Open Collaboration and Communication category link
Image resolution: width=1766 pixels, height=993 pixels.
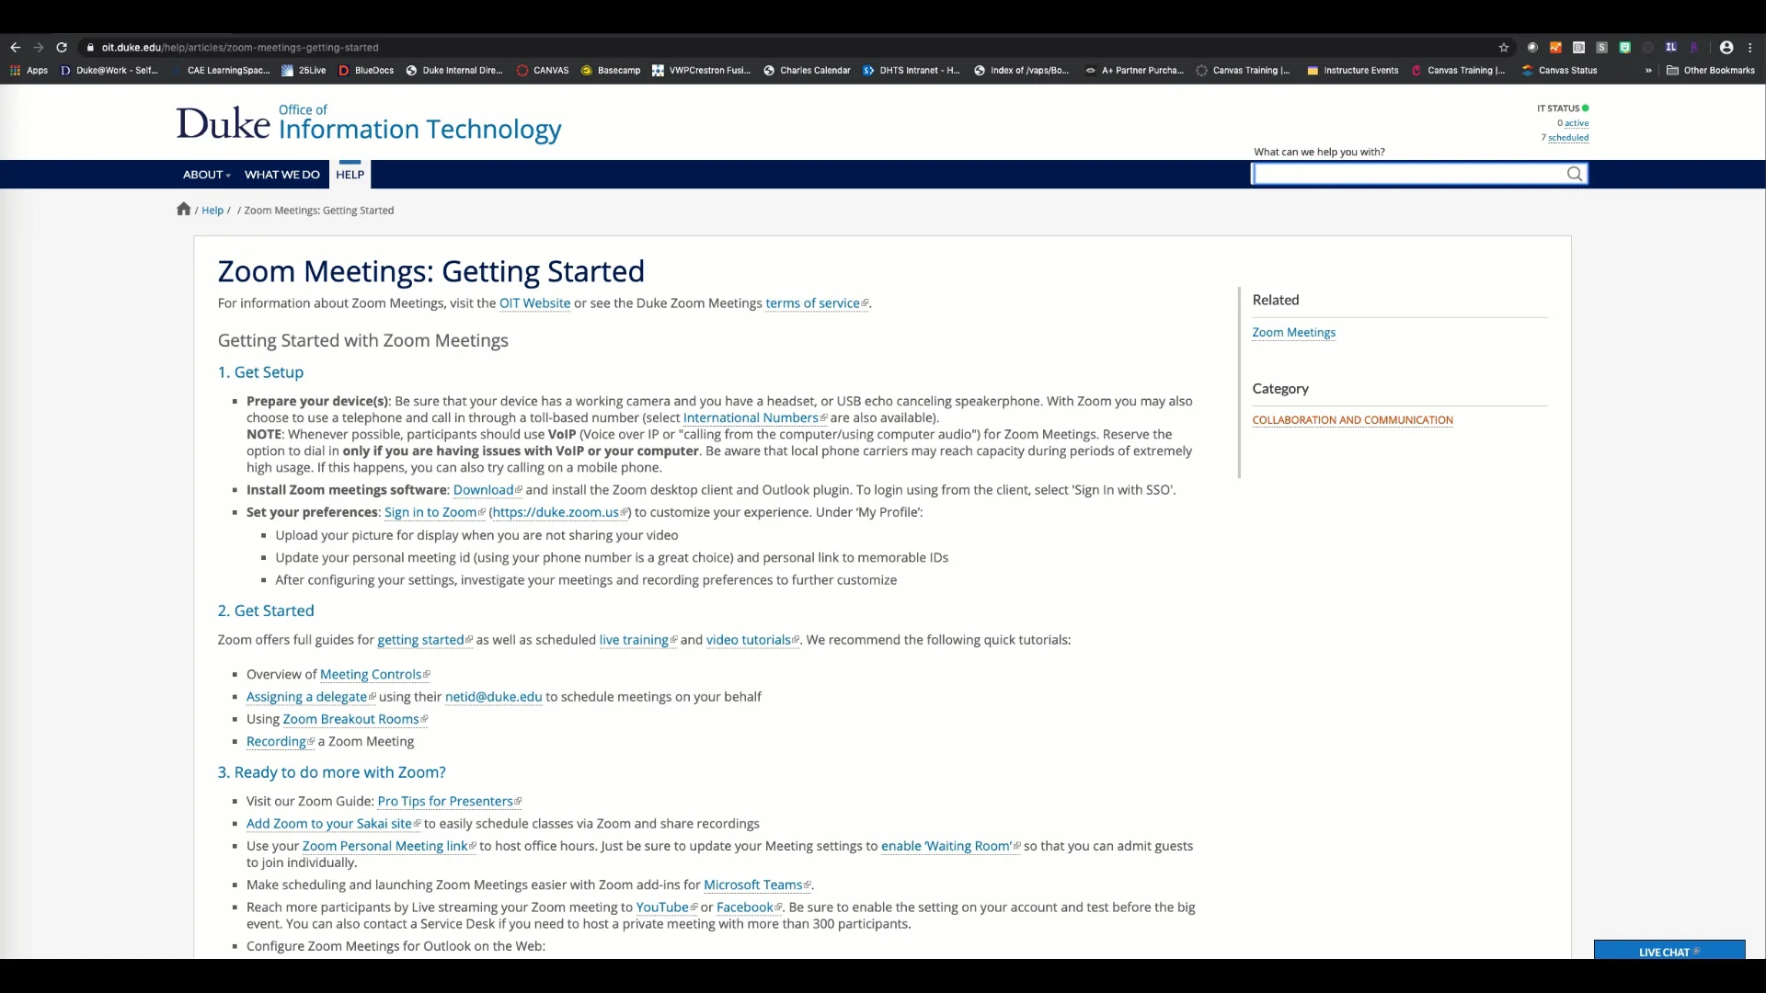pyautogui.click(x=1352, y=420)
